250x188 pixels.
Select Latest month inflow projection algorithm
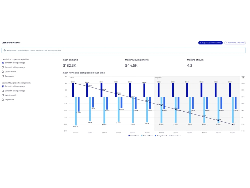[x=2, y=71]
